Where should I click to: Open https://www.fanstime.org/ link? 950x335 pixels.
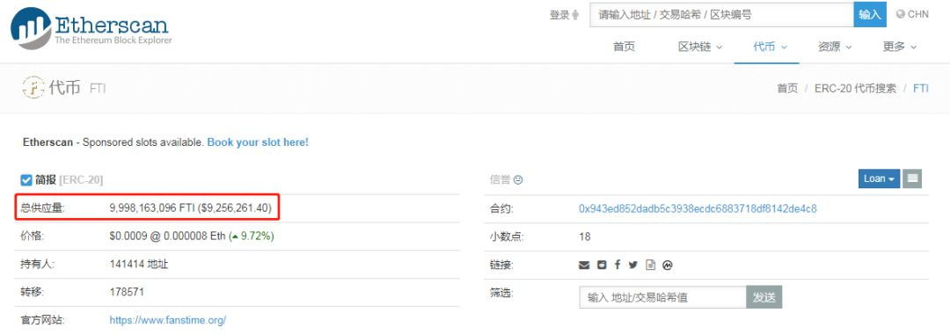coord(168,320)
